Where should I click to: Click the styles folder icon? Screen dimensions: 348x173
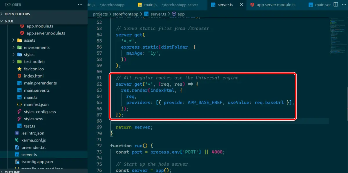[19, 54]
